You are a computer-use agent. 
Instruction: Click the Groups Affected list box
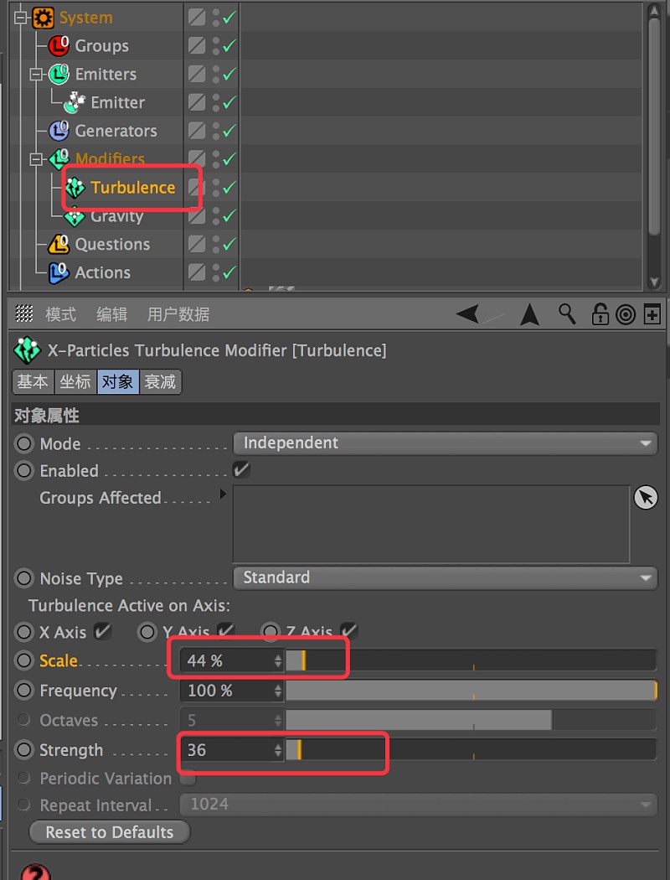click(431, 524)
